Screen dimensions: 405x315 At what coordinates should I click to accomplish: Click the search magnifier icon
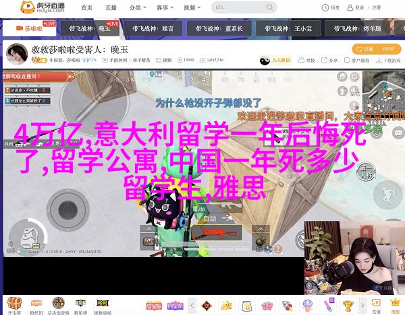point(269,7)
